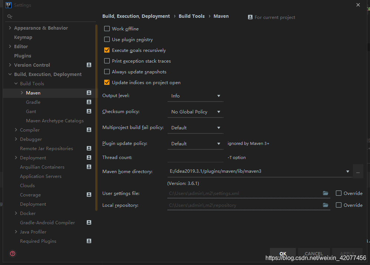Click project-level icon beside Coverage
This screenshot has width=370, height=265.
point(89,195)
